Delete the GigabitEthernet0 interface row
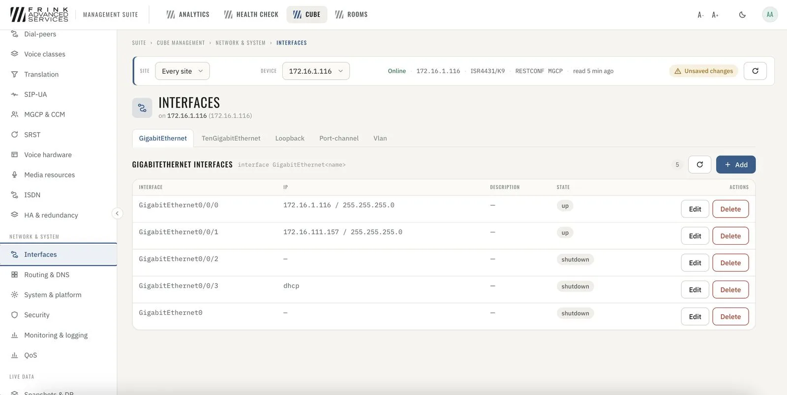 tap(730, 317)
